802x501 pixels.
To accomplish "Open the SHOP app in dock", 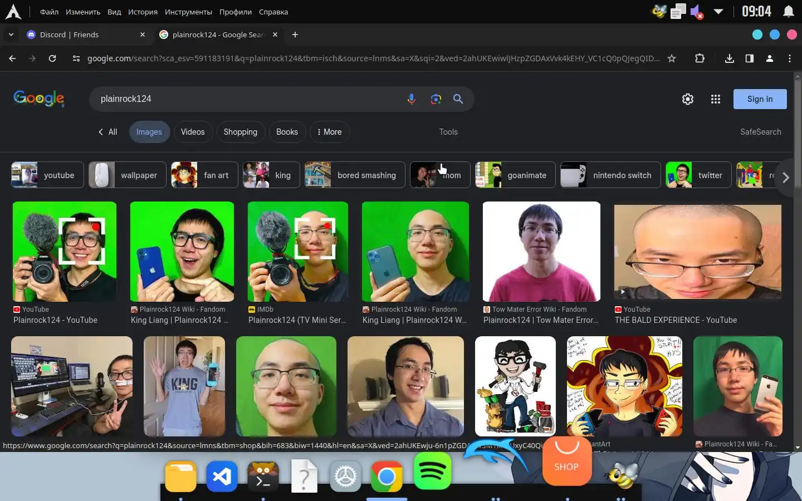I will click(566, 461).
